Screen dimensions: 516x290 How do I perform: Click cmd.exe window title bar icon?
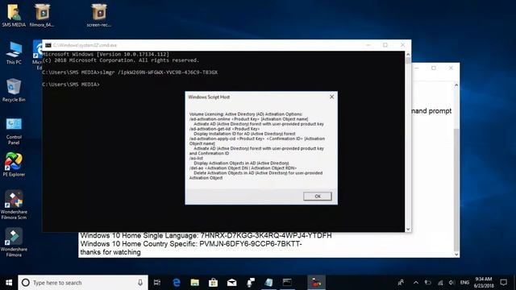[48, 45]
